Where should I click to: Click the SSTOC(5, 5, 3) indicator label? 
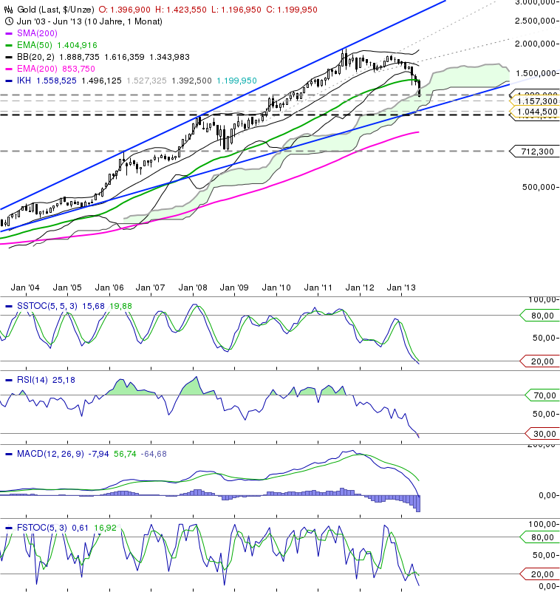(47, 306)
